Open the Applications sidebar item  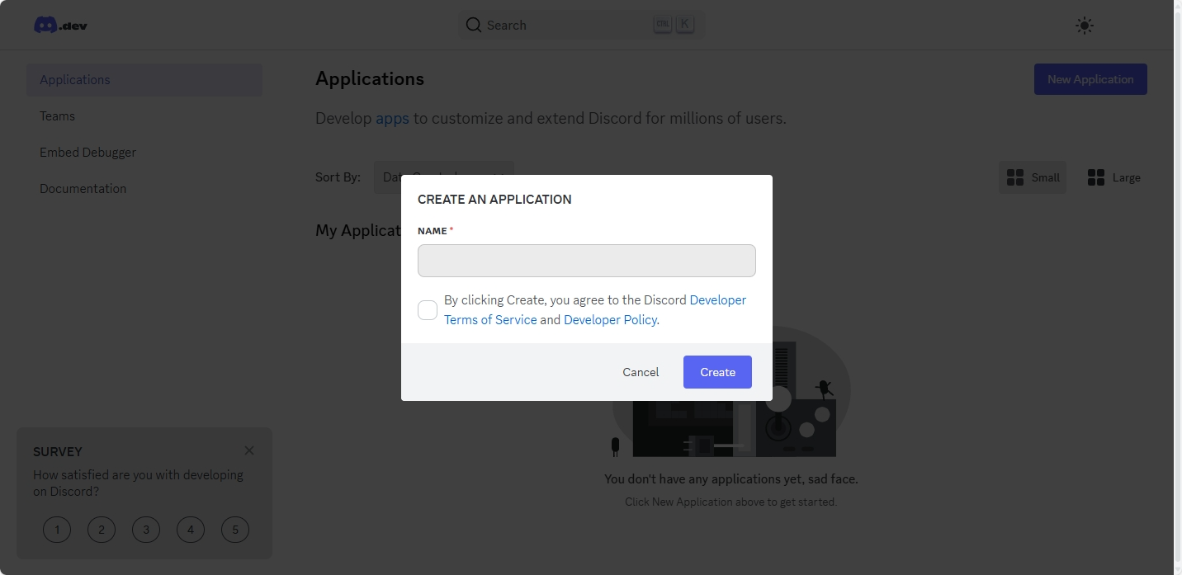click(144, 80)
